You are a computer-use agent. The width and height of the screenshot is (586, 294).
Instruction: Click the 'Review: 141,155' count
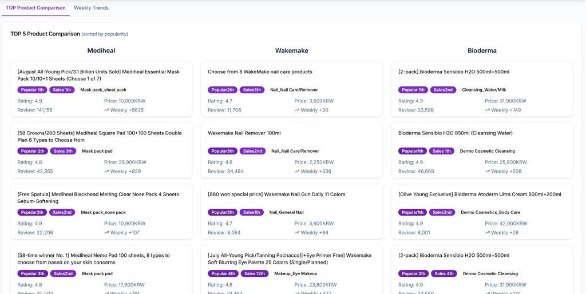(x=35, y=110)
